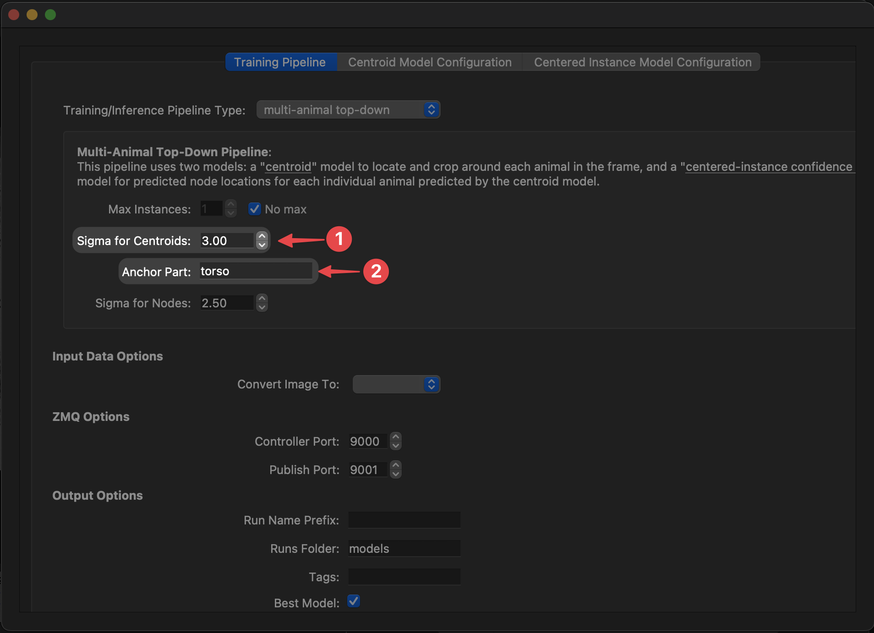Decrement the Publish Port number
This screenshot has height=633, width=874.
point(396,474)
